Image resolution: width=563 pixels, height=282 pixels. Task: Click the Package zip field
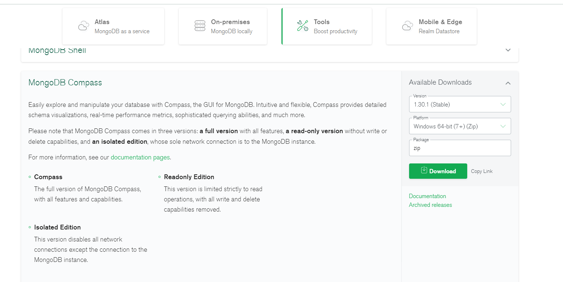click(x=460, y=148)
